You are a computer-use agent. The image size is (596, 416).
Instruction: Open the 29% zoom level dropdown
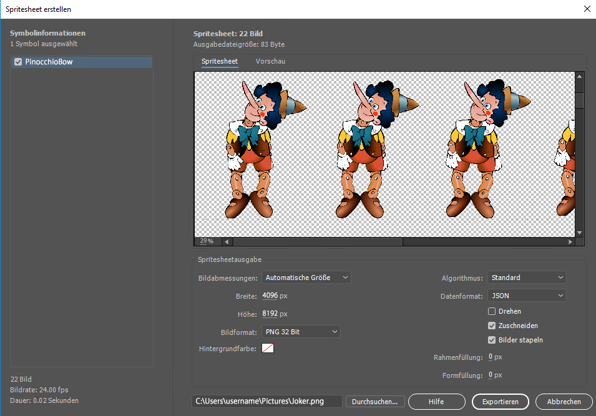[x=207, y=241]
